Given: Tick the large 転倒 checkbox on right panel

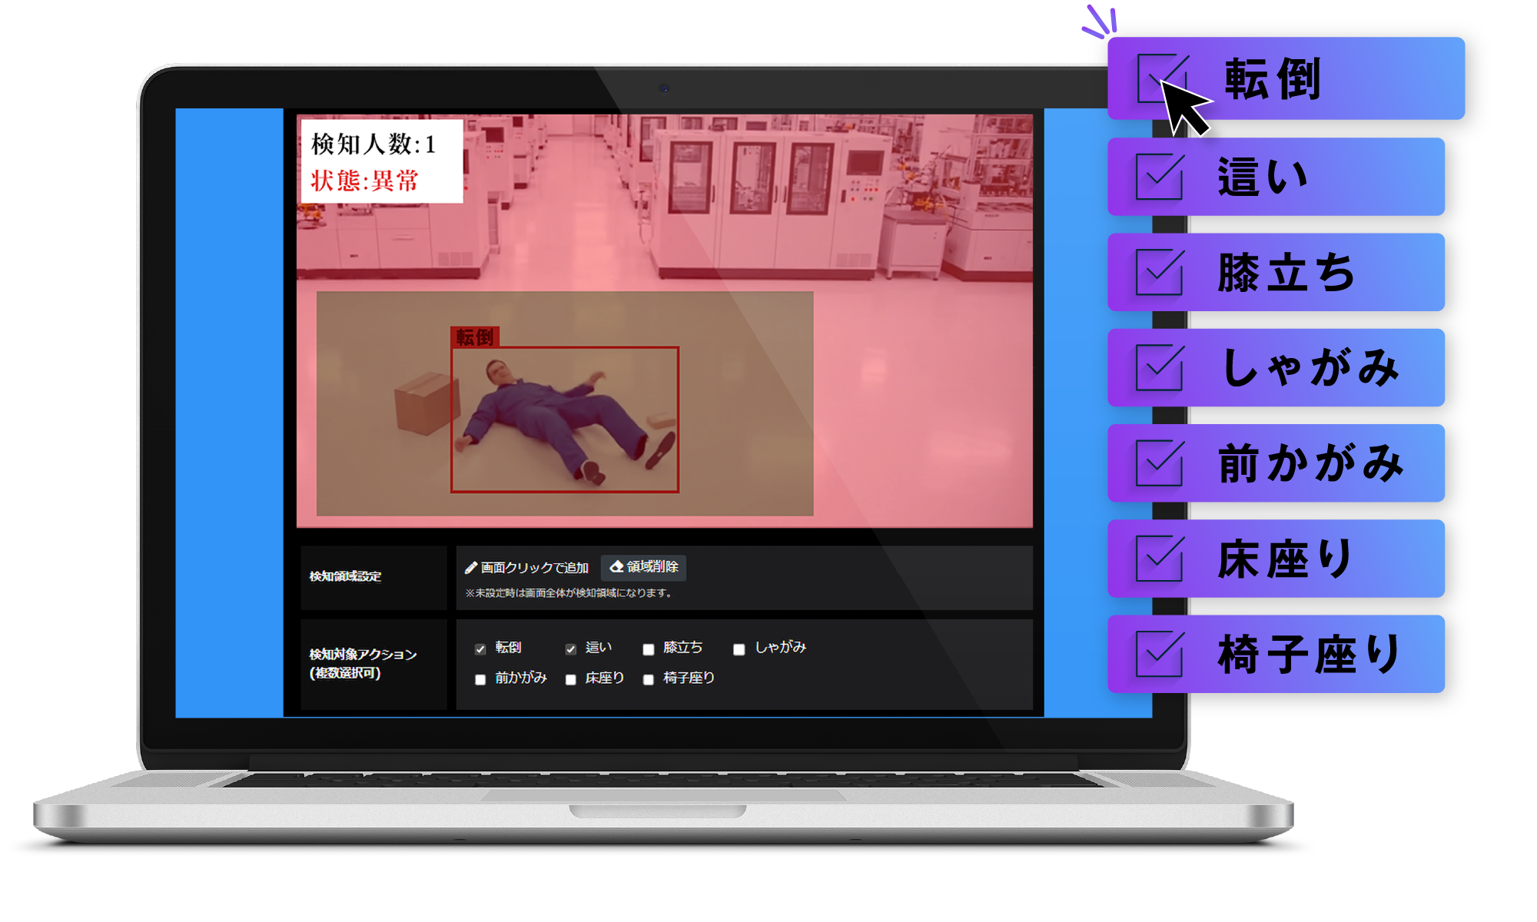Looking at the screenshot, I should [x=1160, y=78].
